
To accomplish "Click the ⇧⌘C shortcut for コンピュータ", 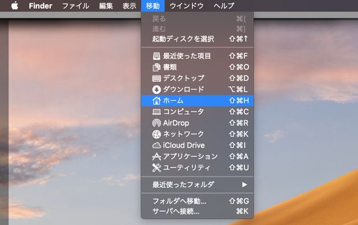I will (x=239, y=112).
